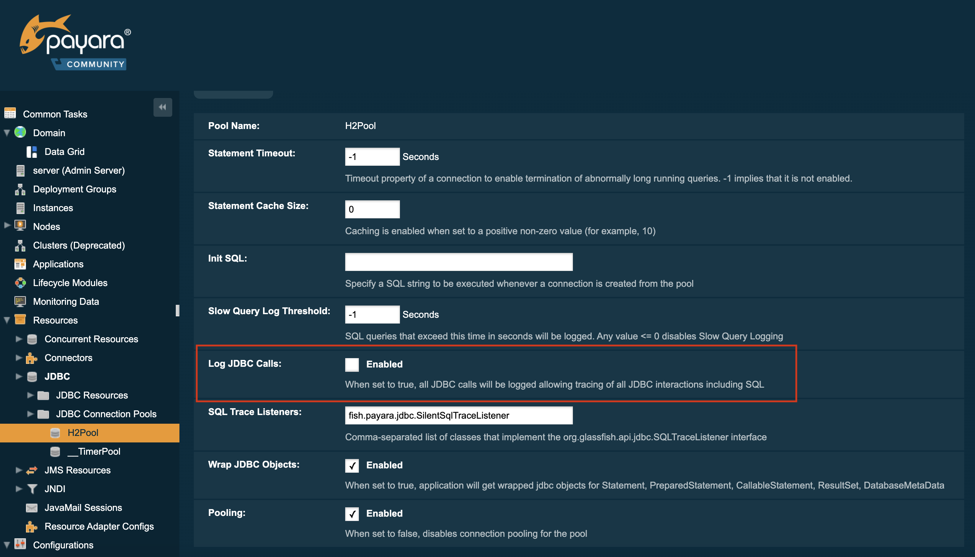Expand Concurrent Resources
Viewport: 975px width, 557px height.
click(x=18, y=339)
